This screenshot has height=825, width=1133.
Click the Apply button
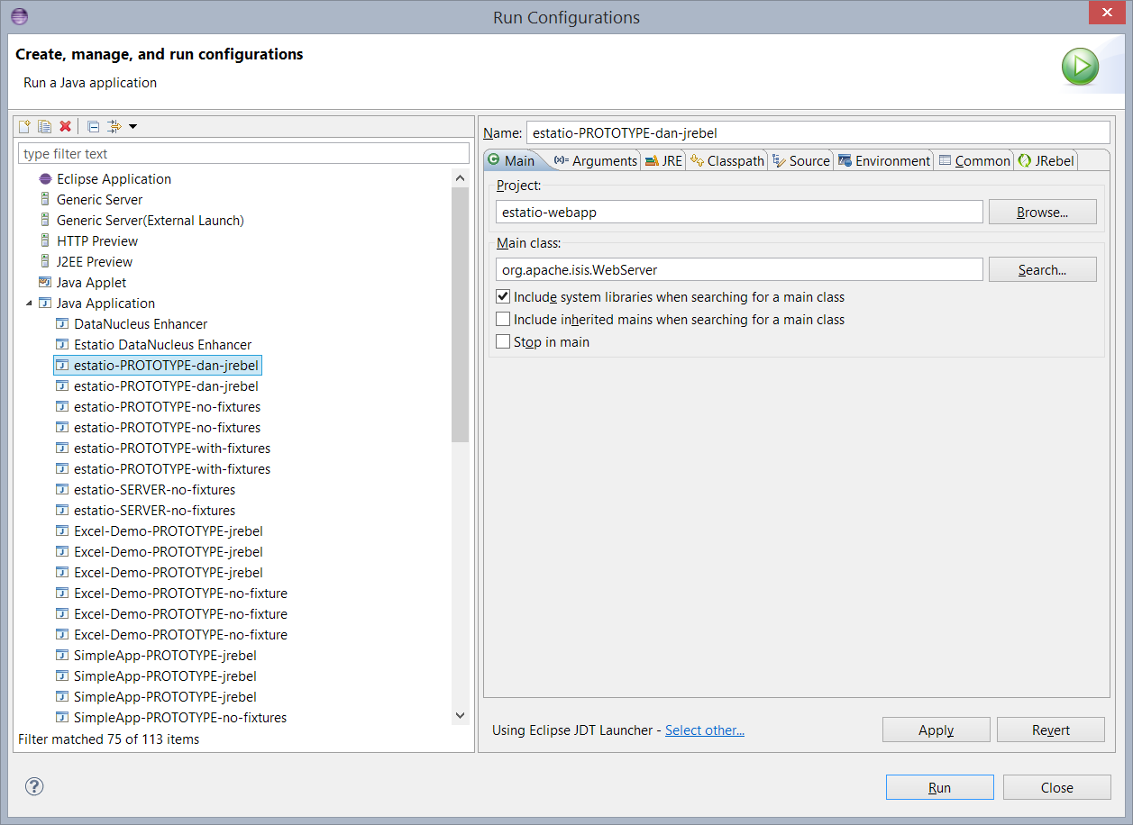936,730
